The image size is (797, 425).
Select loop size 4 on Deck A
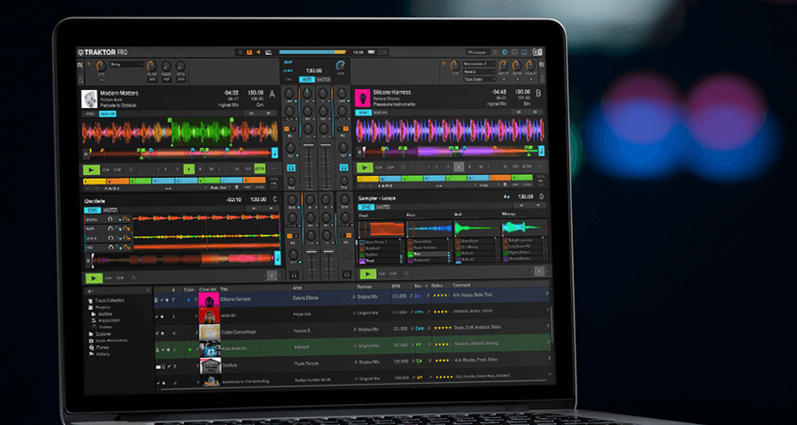[x=189, y=169]
